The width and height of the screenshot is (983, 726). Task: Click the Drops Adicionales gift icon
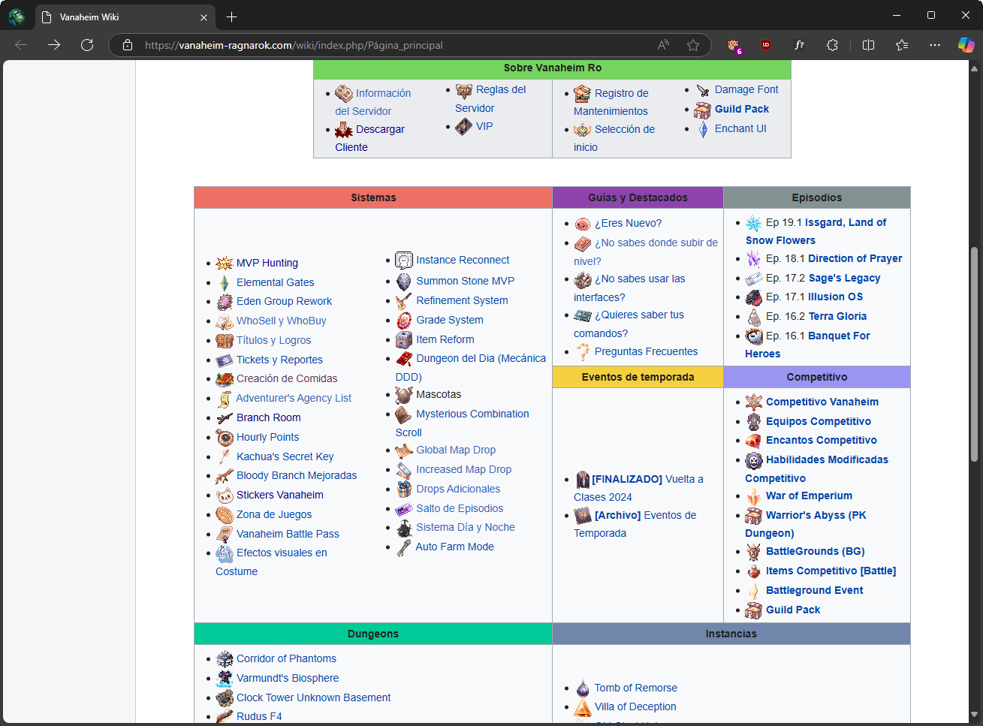[x=404, y=489]
